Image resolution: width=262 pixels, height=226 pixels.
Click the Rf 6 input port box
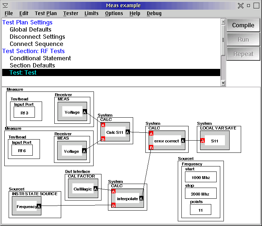pos(22,150)
